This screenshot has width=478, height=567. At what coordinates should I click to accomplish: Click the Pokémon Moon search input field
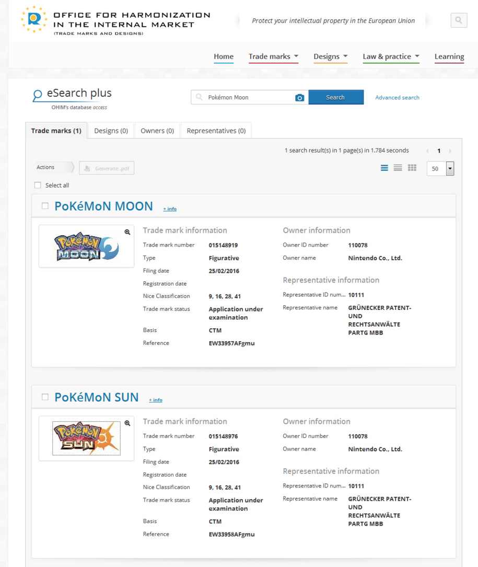250,97
